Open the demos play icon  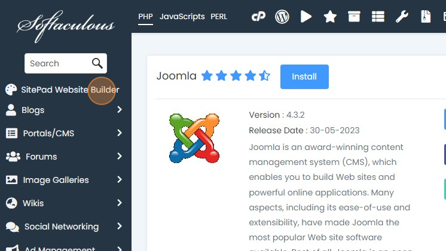[x=306, y=17]
